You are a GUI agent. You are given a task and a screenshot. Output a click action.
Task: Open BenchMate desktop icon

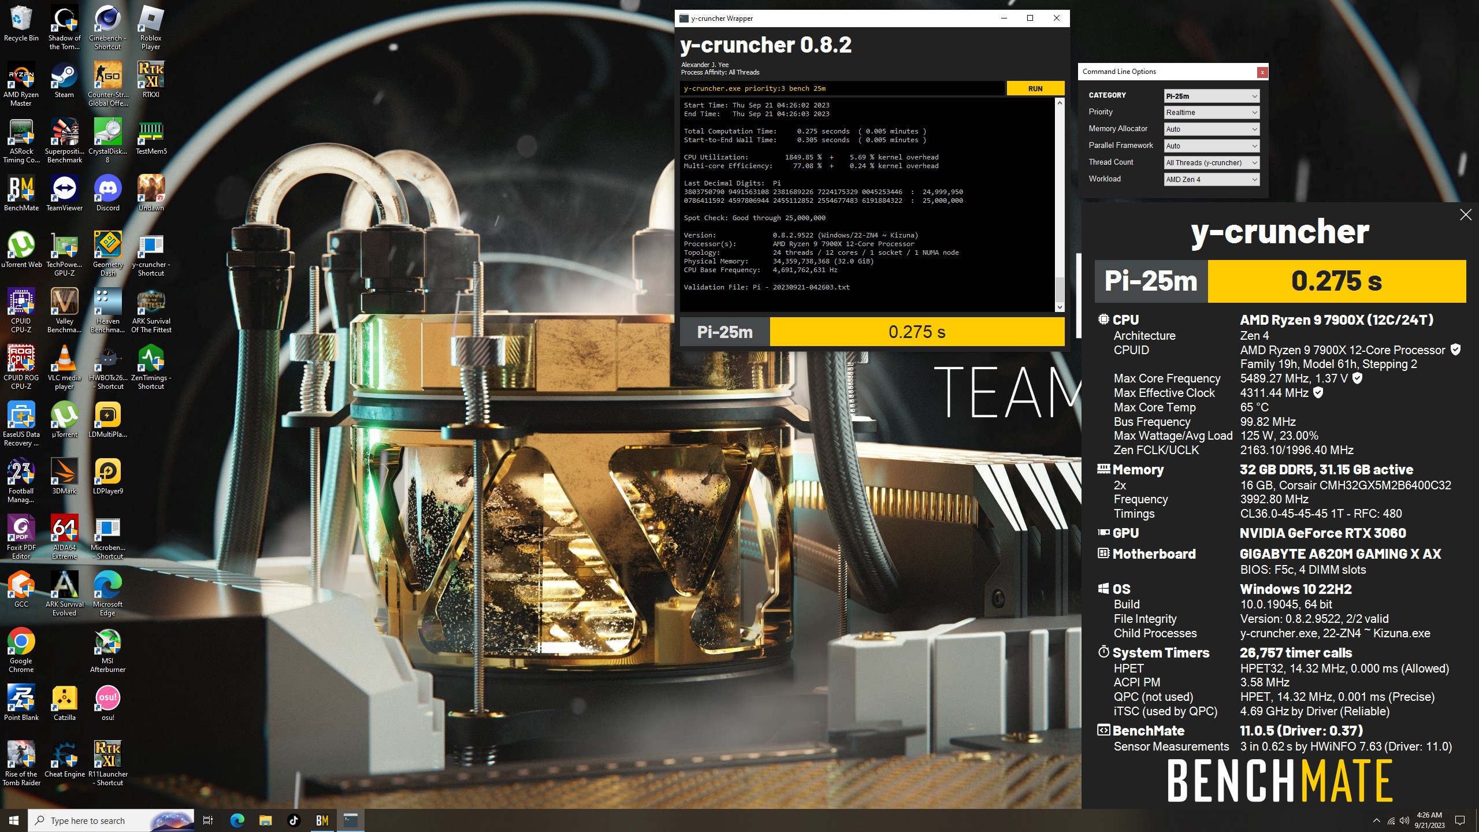tap(21, 194)
